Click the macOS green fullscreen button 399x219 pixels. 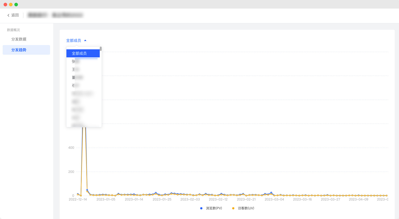point(16,5)
